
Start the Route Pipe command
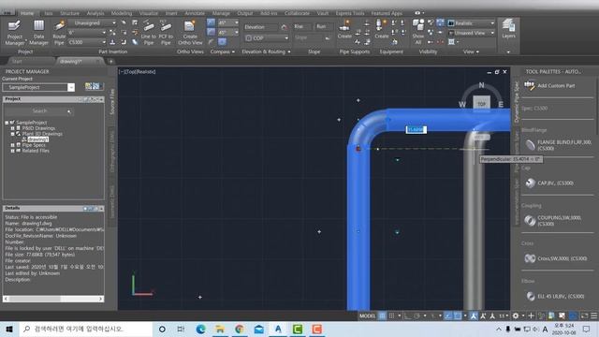click(x=59, y=33)
